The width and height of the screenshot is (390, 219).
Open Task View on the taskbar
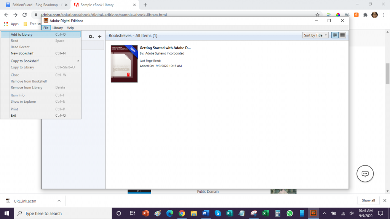click(132, 213)
